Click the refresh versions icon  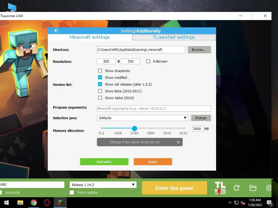[x=236, y=188]
